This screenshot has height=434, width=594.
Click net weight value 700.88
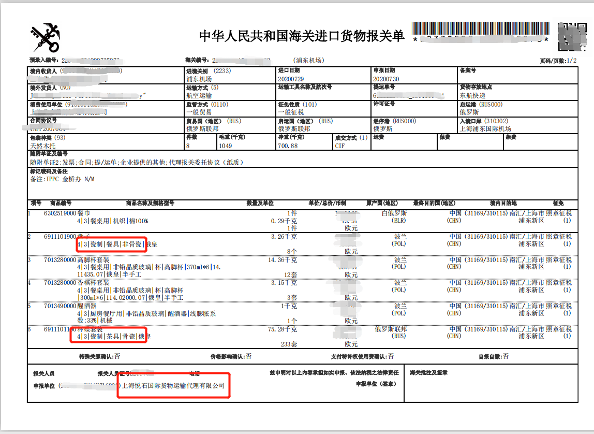[288, 146]
